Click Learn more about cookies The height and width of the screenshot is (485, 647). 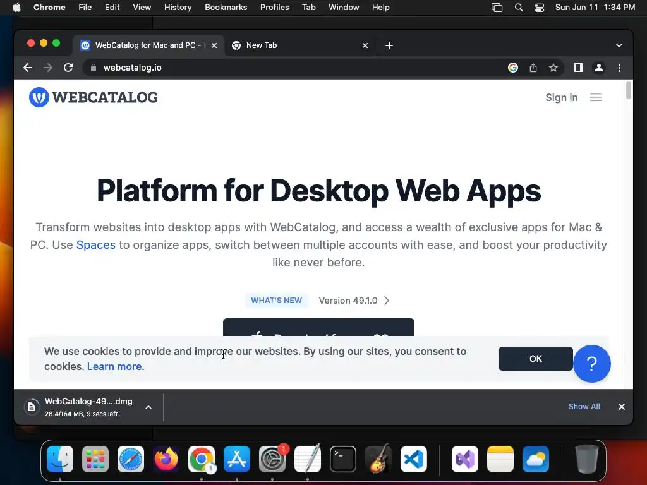coord(116,367)
